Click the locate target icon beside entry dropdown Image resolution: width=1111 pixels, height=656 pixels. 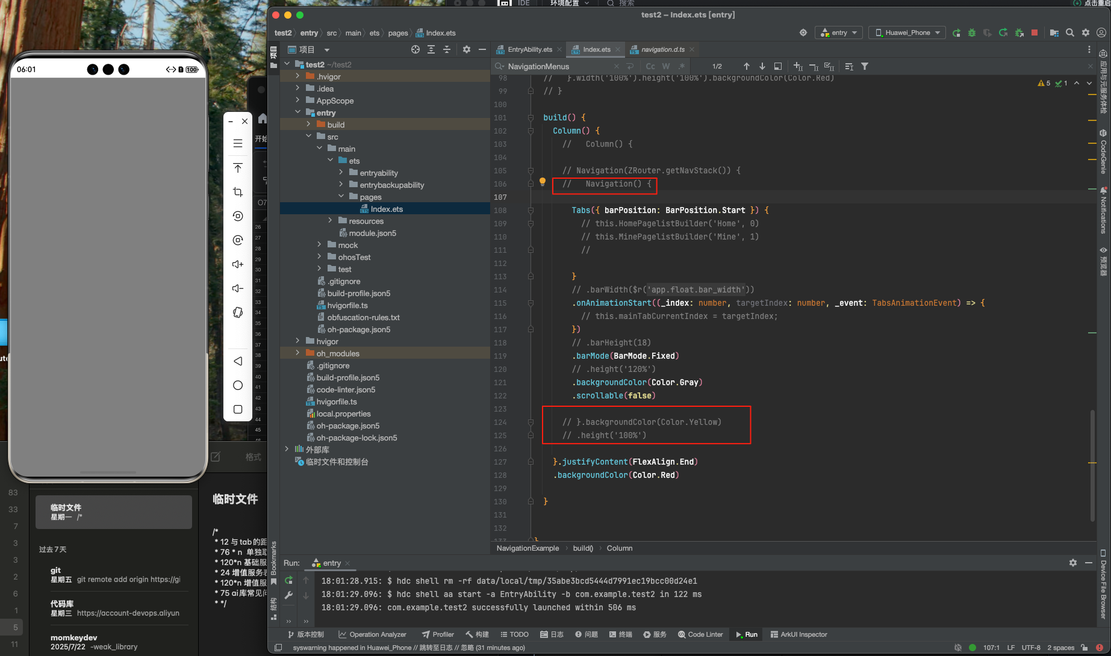click(803, 32)
